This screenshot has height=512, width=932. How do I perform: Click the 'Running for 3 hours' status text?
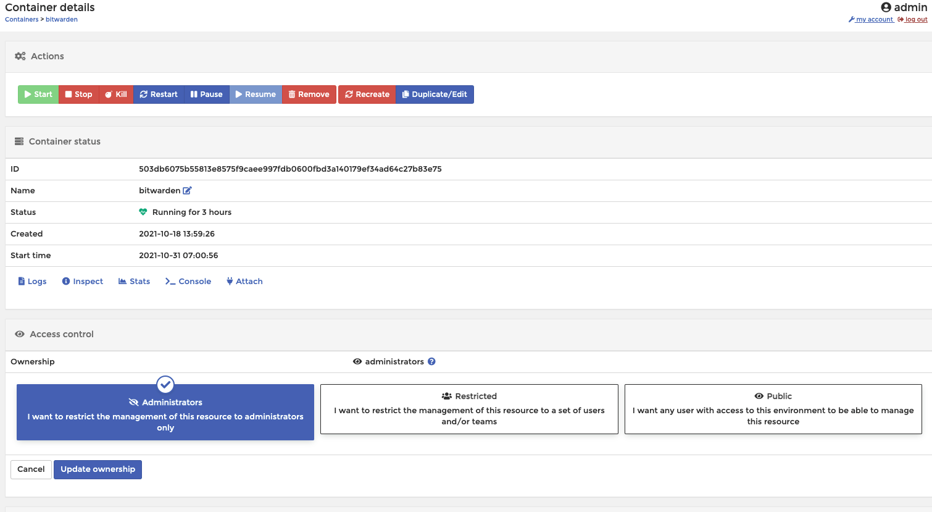pos(192,212)
